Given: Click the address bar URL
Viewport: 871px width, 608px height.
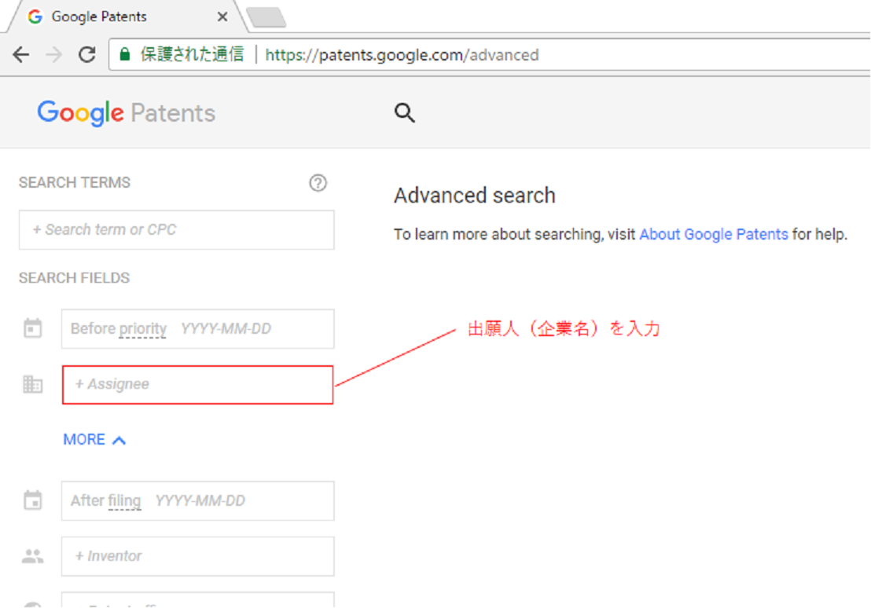Looking at the screenshot, I should pyautogui.click(x=402, y=55).
